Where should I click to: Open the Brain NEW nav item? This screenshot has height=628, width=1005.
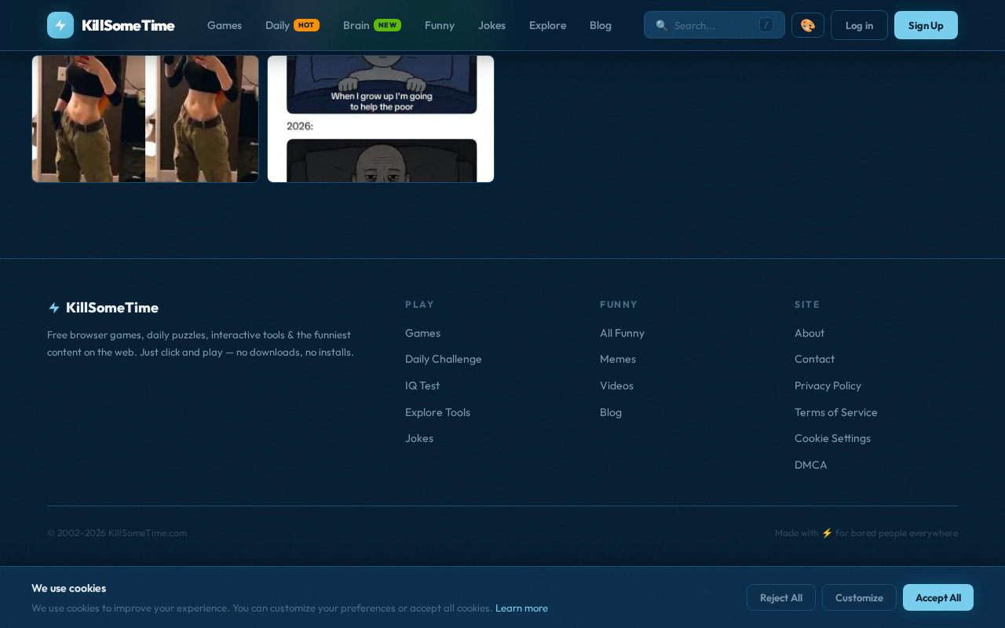tap(372, 25)
